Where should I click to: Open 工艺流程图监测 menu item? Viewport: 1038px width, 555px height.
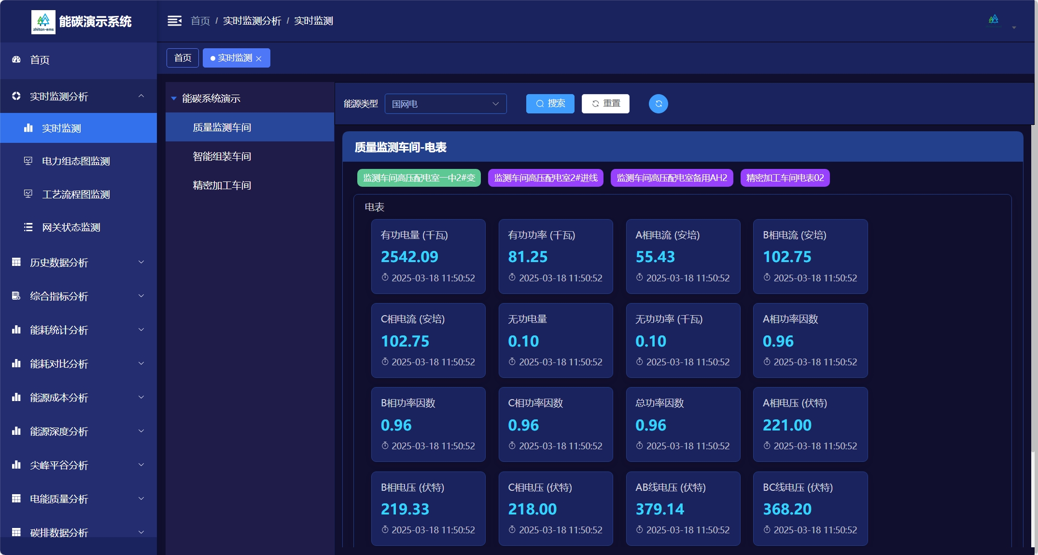(76, 194)
